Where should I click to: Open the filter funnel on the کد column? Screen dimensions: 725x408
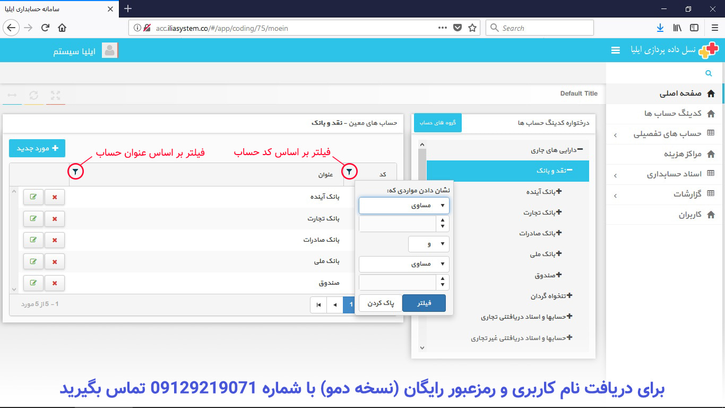(x=349, y=172)
